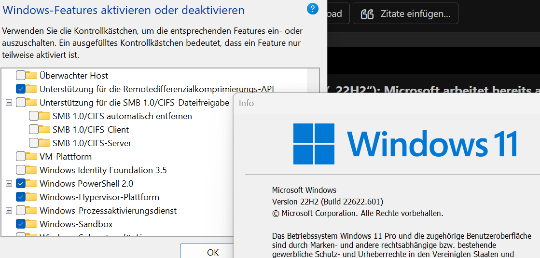Select the VM-Plattform label

click(x=66, y=157)
